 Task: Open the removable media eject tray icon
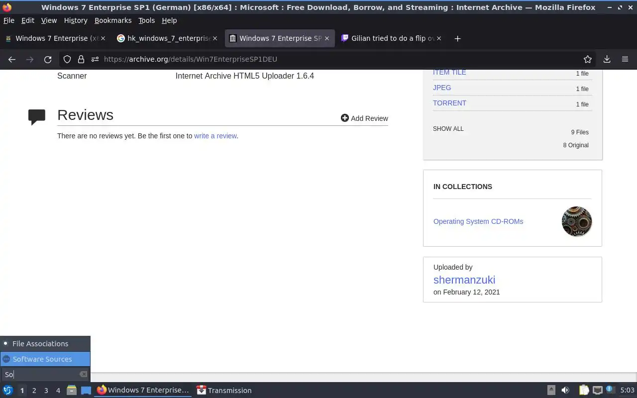pyautogui.click(x=551, y=391)
